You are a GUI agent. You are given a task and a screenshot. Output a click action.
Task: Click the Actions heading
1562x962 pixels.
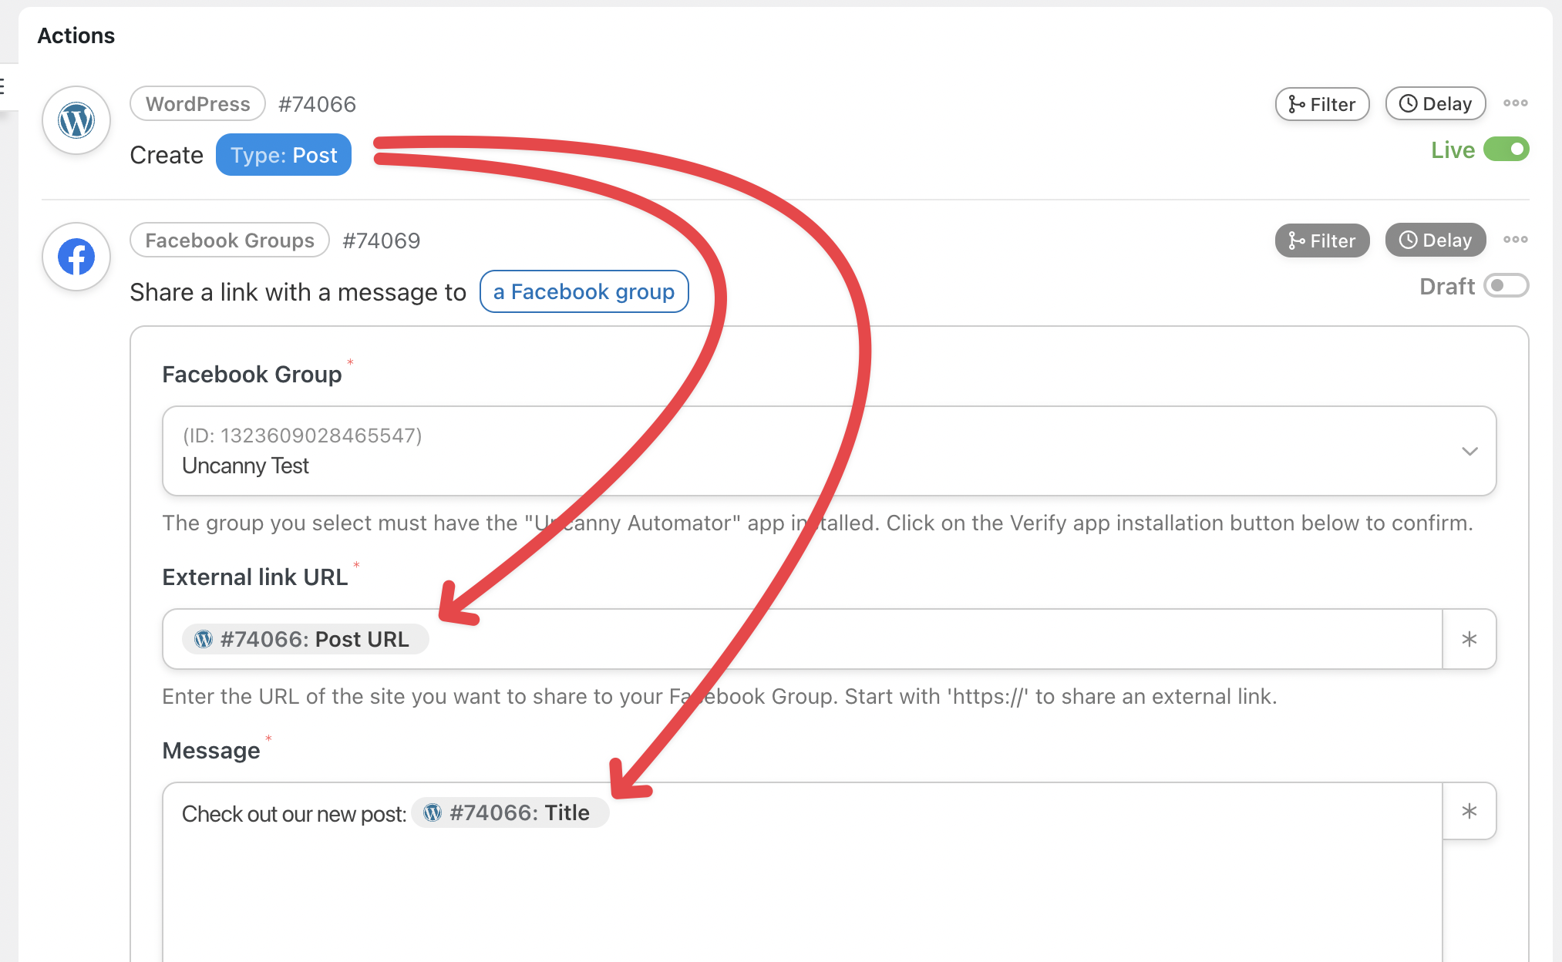pyautogui.click(x=76, y=35)
